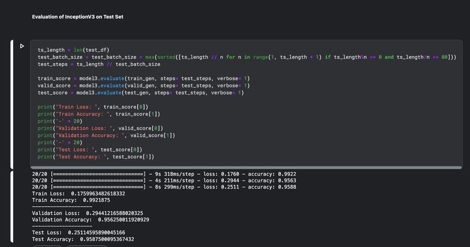Click the train_score model3.evaluate code line
The image size is (470, 247).
143,79
